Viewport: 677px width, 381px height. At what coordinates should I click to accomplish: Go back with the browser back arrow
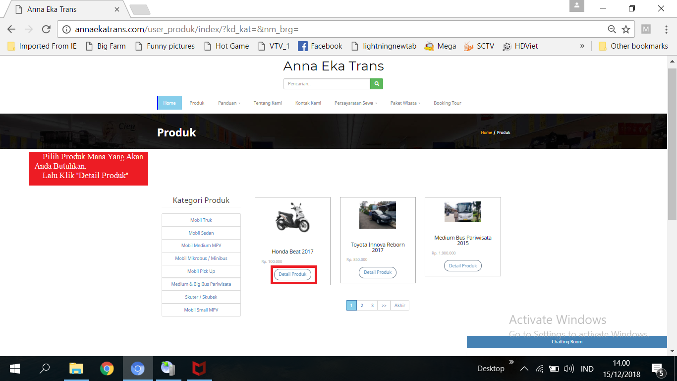coord(11,29)
